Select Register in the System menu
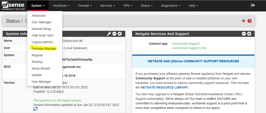 (x=45, y=55)
